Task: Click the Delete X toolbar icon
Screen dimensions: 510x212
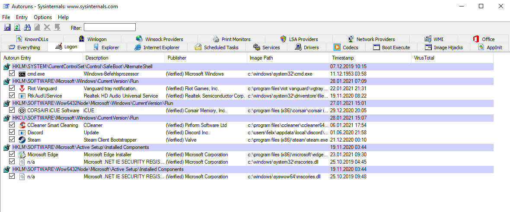Action: [47, 27]
